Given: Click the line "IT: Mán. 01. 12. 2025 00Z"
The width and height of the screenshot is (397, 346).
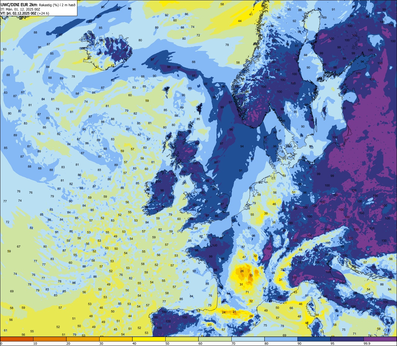Looking at the screenshot, I should (20, 9).
